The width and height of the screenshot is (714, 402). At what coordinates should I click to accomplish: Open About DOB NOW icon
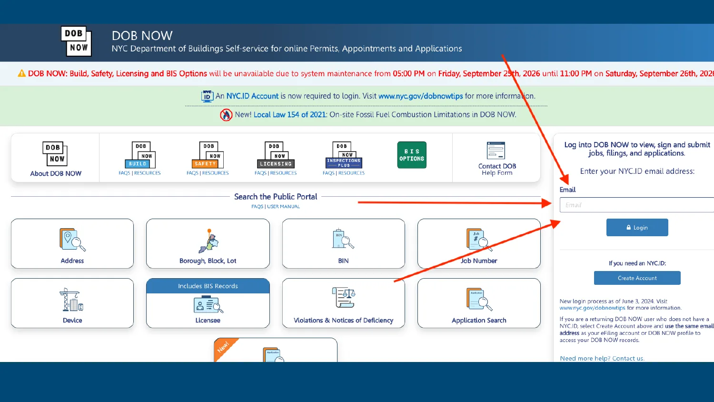(55, 154)
